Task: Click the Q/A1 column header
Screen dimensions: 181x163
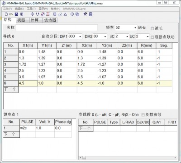Action: 157,122
